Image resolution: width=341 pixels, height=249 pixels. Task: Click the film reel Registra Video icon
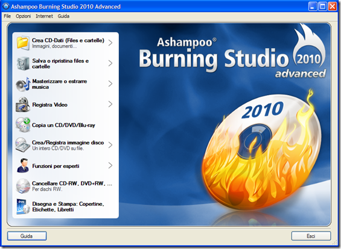point(22,105)
